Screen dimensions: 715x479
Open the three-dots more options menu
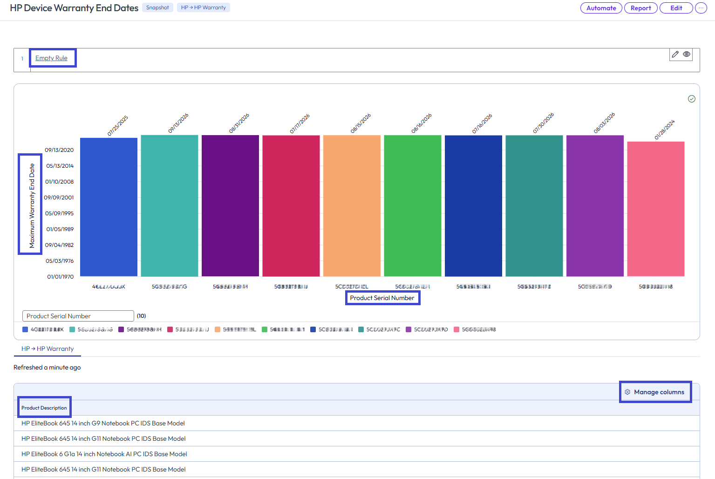[701, 8]
